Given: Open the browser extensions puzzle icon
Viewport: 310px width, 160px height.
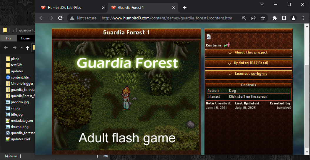Looking at the screenshot, I should [275, 18].
